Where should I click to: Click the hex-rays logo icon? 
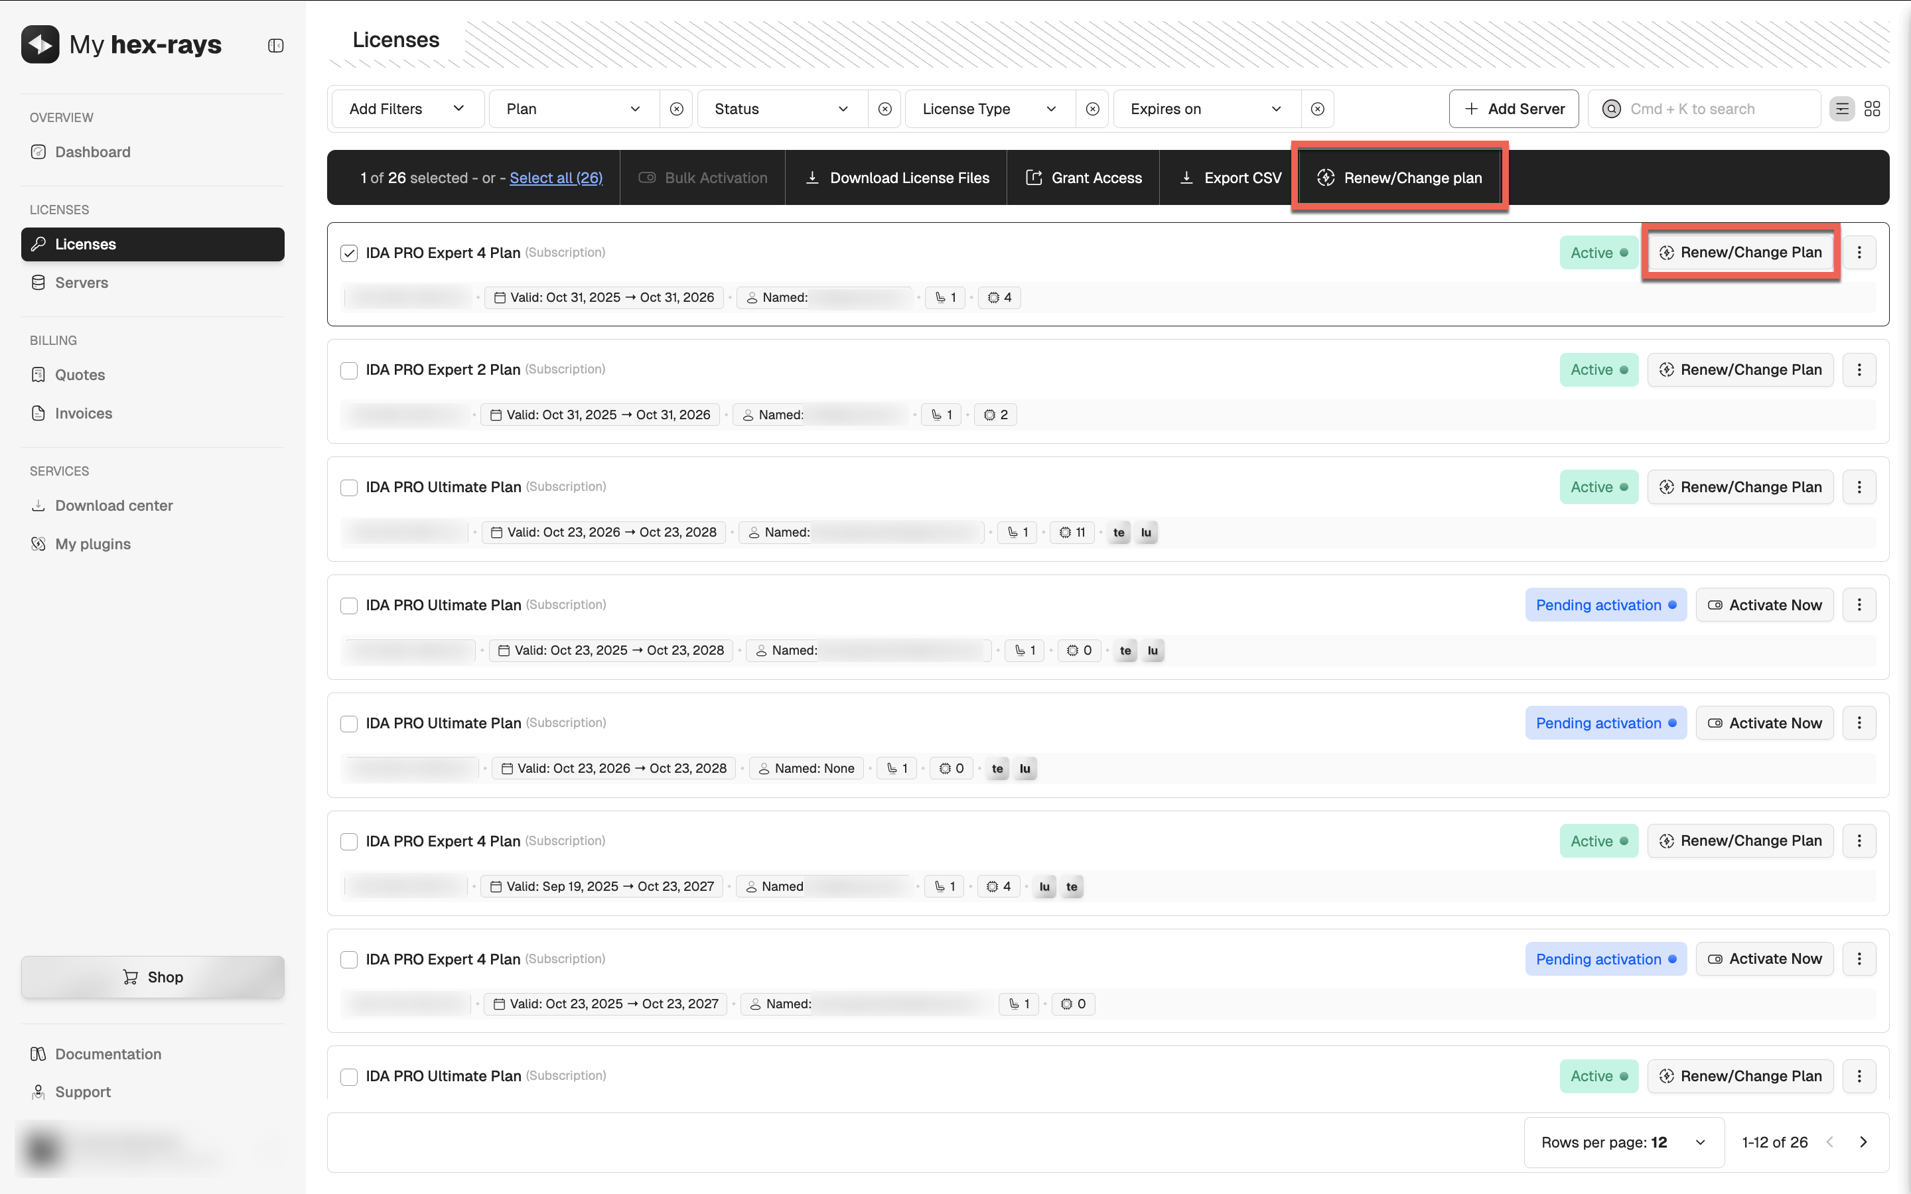coord(40,44)
